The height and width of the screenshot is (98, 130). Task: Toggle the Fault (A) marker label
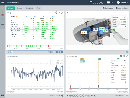(82, 61)
